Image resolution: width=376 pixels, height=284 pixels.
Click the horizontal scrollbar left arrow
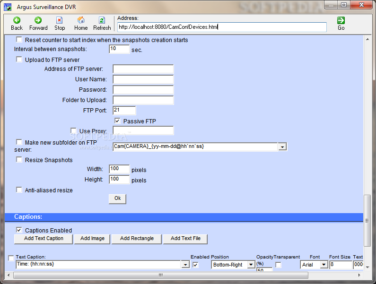click(9, 275)
